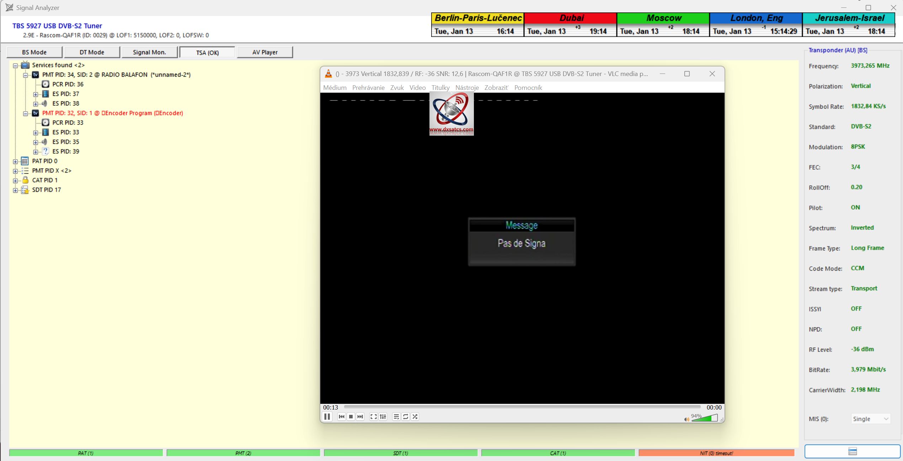The width and height of the screenshot is (903, 461).
Task: Open the Nástroje menu in VLC
Action: tap(467, 88)
